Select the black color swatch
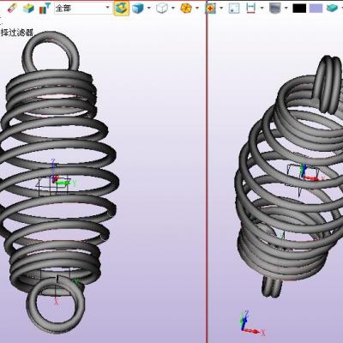Screen dimensions: 343x343 [x=299, y=9]
